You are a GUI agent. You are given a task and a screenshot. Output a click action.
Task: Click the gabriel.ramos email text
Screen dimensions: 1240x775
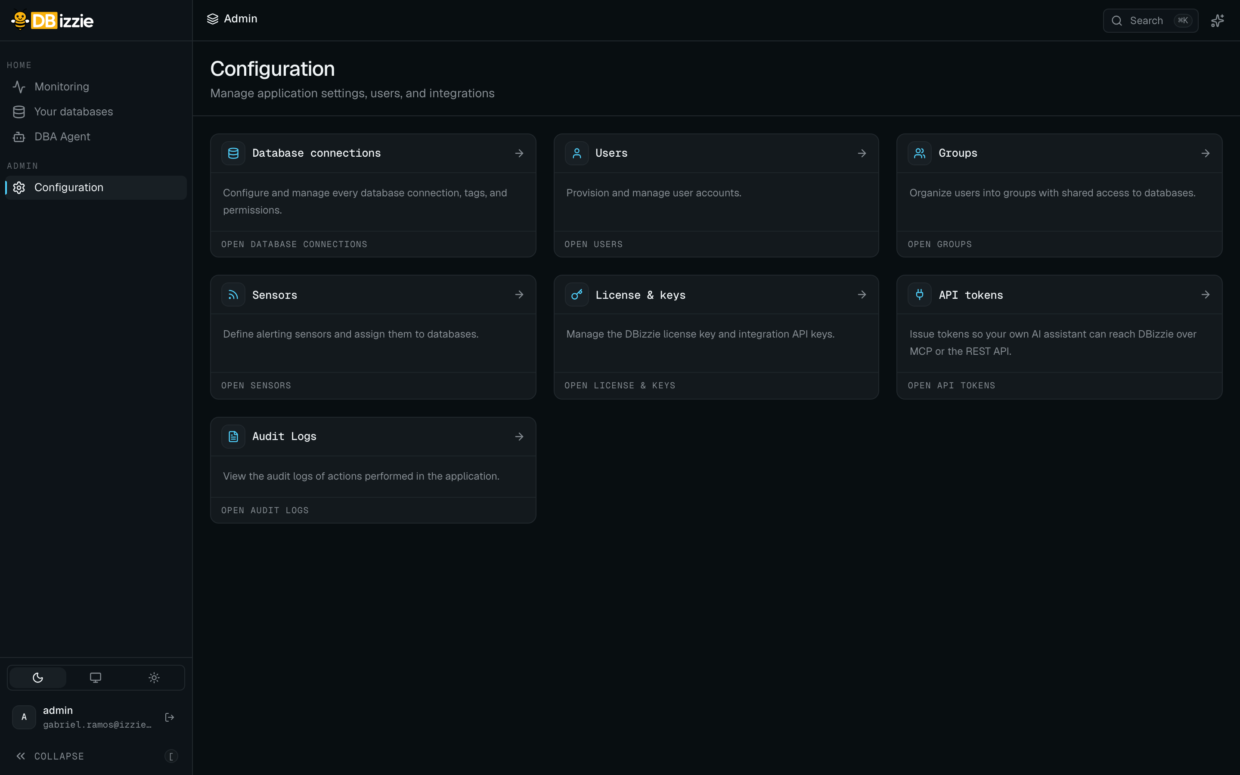point(97,725)
